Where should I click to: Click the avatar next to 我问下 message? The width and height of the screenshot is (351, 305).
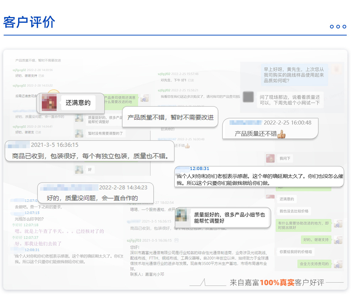tap(270, 158)
